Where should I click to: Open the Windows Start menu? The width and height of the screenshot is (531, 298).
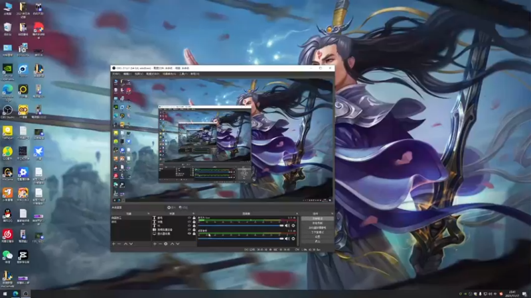pyautogui.click(x=5, y=294)
